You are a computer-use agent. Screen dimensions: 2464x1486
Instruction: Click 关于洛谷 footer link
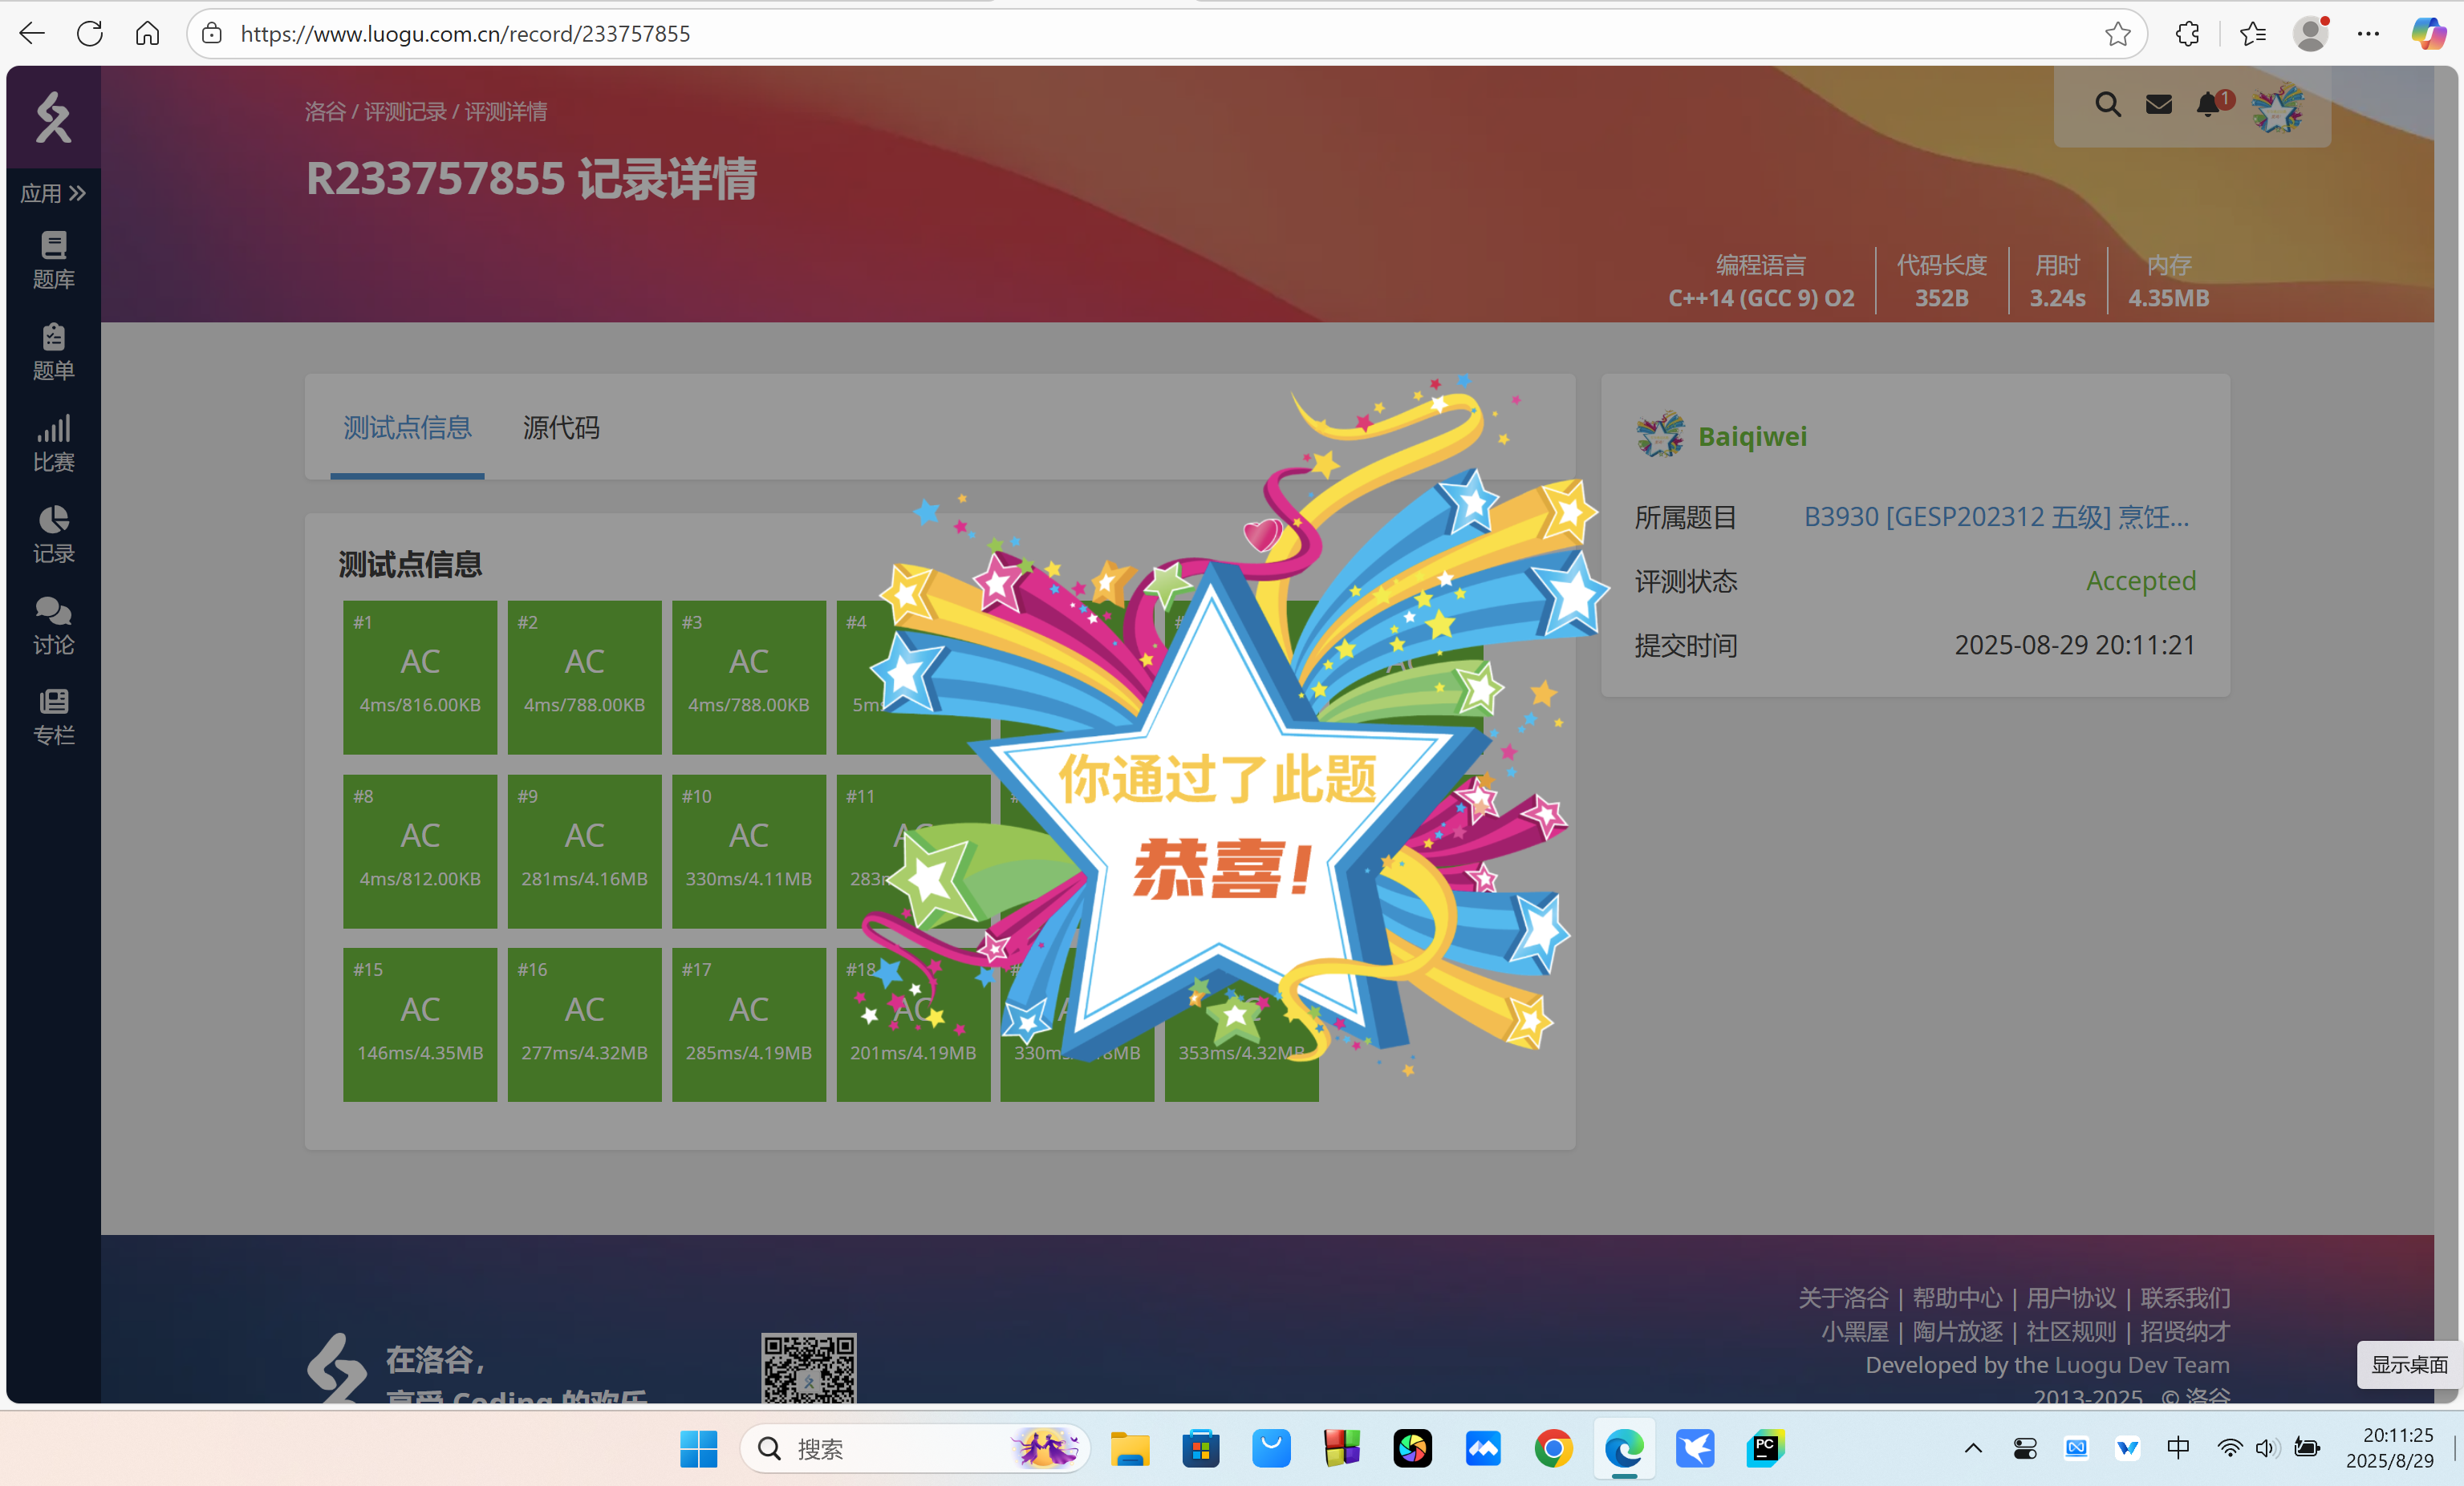[x=1843, y=1298]
